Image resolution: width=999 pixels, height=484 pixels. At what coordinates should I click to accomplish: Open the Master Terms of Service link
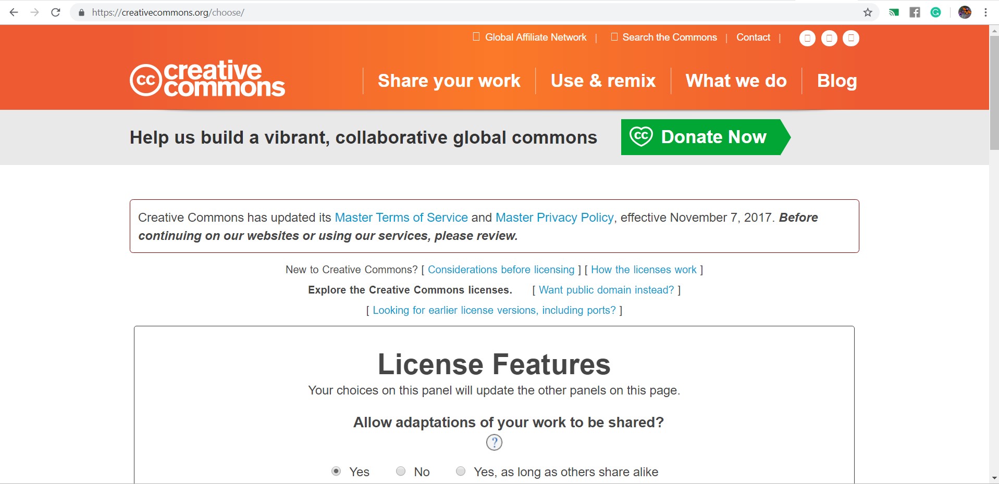pos(401,218)
